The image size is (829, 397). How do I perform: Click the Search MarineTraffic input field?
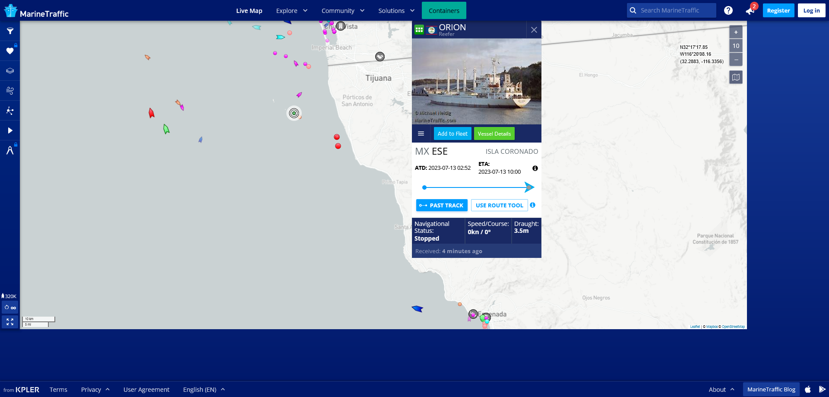[x=671, y=10]
